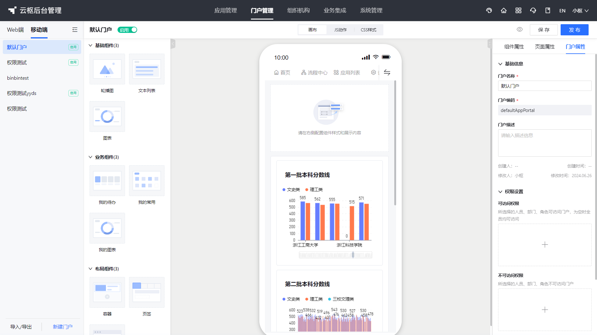Switch to the CSS样式 tab
The width and height of the screenshot is (597, 335).
[x=368, y=30]
